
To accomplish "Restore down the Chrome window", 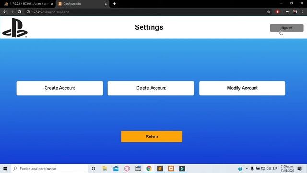I will [291, 3].
